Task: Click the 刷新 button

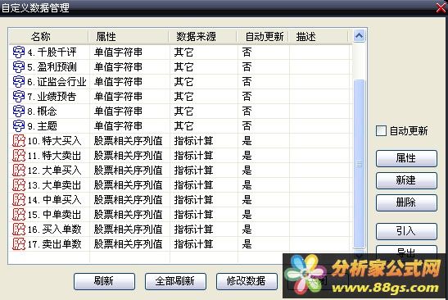Action: 104,281
